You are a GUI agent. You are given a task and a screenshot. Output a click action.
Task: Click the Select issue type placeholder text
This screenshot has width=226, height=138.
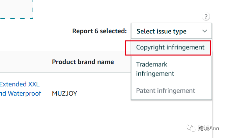tap(161, 31)
